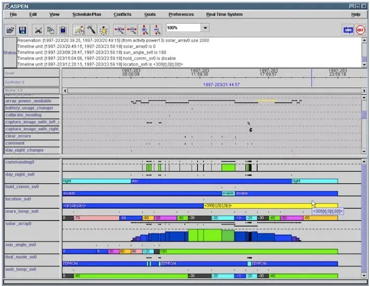370x286 pixels.
Task: Click the rover label box
Action: [x=32, y=73]
